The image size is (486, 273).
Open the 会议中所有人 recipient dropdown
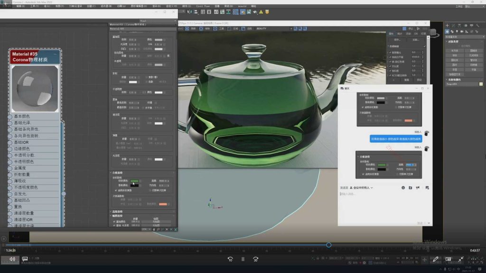361,188
